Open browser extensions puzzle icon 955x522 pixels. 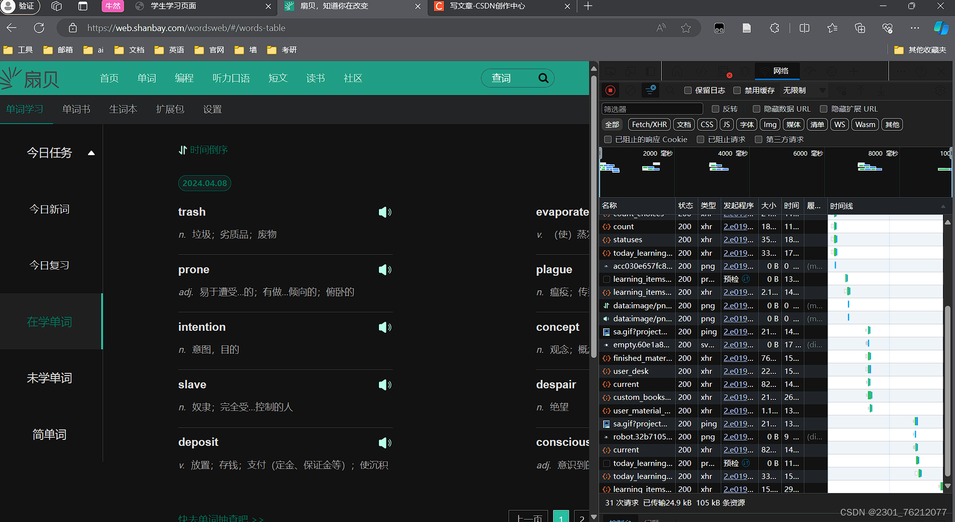774,28
